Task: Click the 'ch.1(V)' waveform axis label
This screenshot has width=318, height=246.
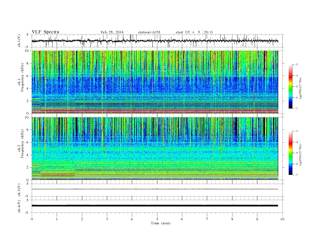Action: pyautogui.click(x=19, y=41)
